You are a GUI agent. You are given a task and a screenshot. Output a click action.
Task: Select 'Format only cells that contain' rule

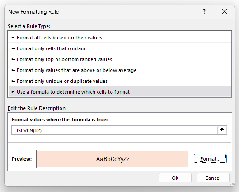[120, 48]
